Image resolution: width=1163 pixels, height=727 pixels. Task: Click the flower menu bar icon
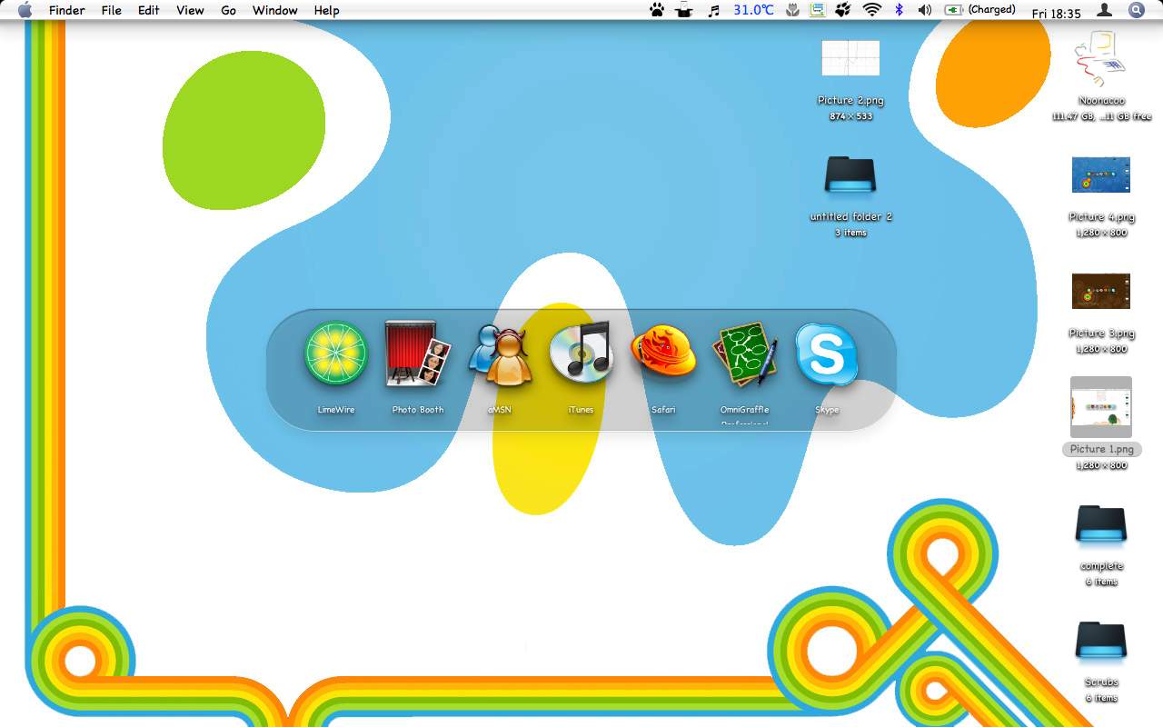792,10
